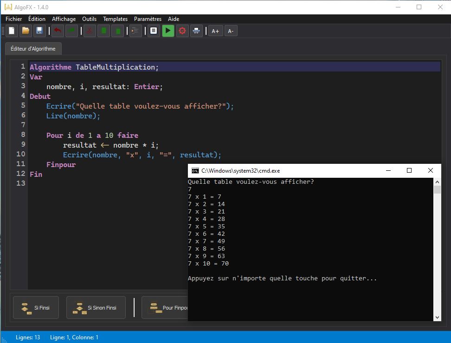Paste clipboard using the toolbar paste icon

click(118, 31)
